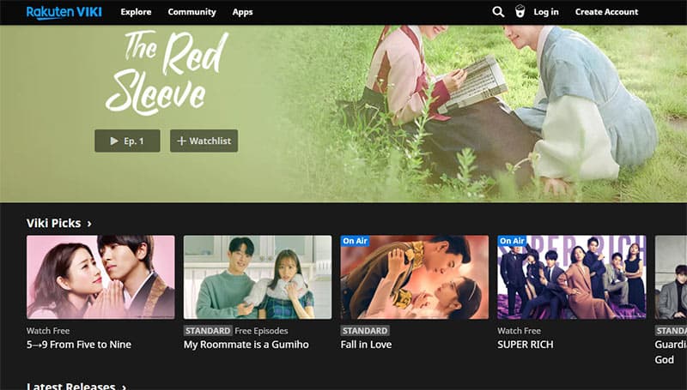Click the search magnifier icon
This screenshot has width=687, height=390.
498,12
